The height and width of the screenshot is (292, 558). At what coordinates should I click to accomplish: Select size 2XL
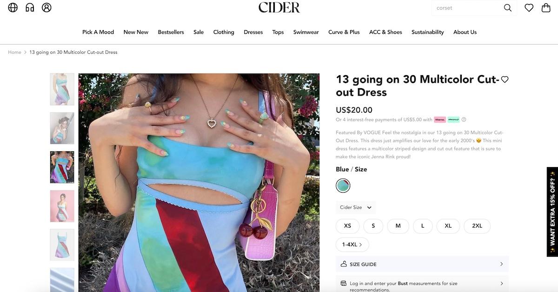click(477, 226)
